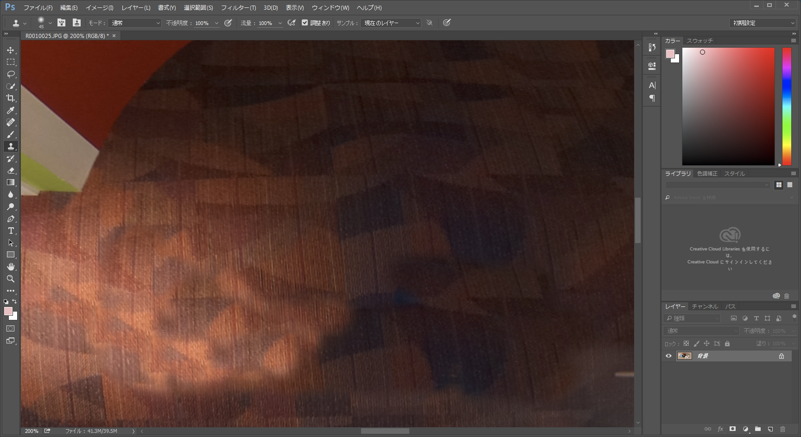This screenshot has width=801, height=437.
Task: Select the Move tool
Action: (11, 50)
